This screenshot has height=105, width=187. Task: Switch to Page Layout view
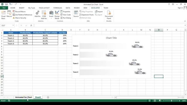coord(155,101)
